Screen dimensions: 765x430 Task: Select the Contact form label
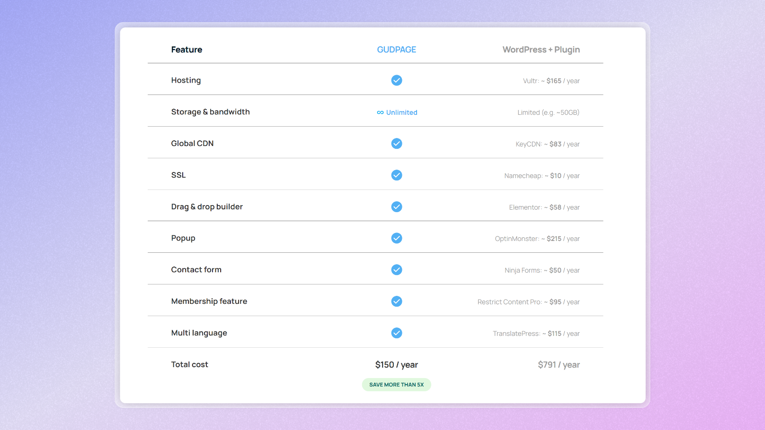click(196, 270)
